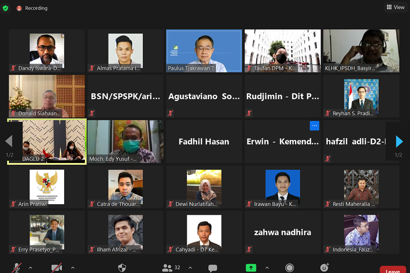The width and height of the screenshot is (410, 273).
Task: Click muted mic icon beside Almas Pratama
Action: [92, 68]
